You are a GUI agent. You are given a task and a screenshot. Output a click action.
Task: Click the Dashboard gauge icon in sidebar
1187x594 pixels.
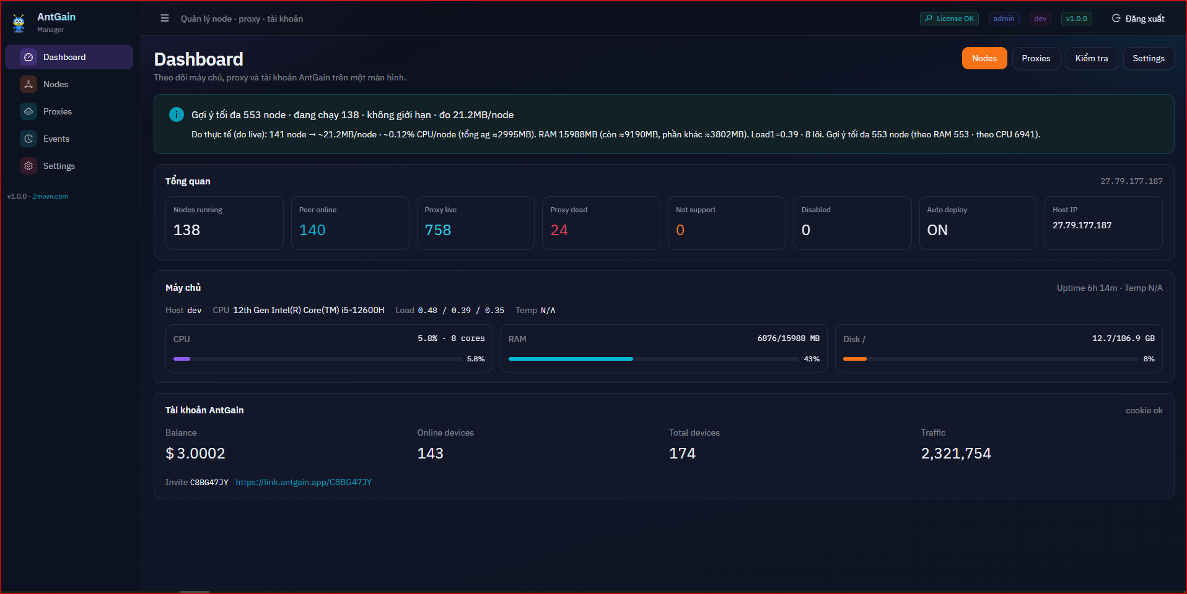[28, 57]
